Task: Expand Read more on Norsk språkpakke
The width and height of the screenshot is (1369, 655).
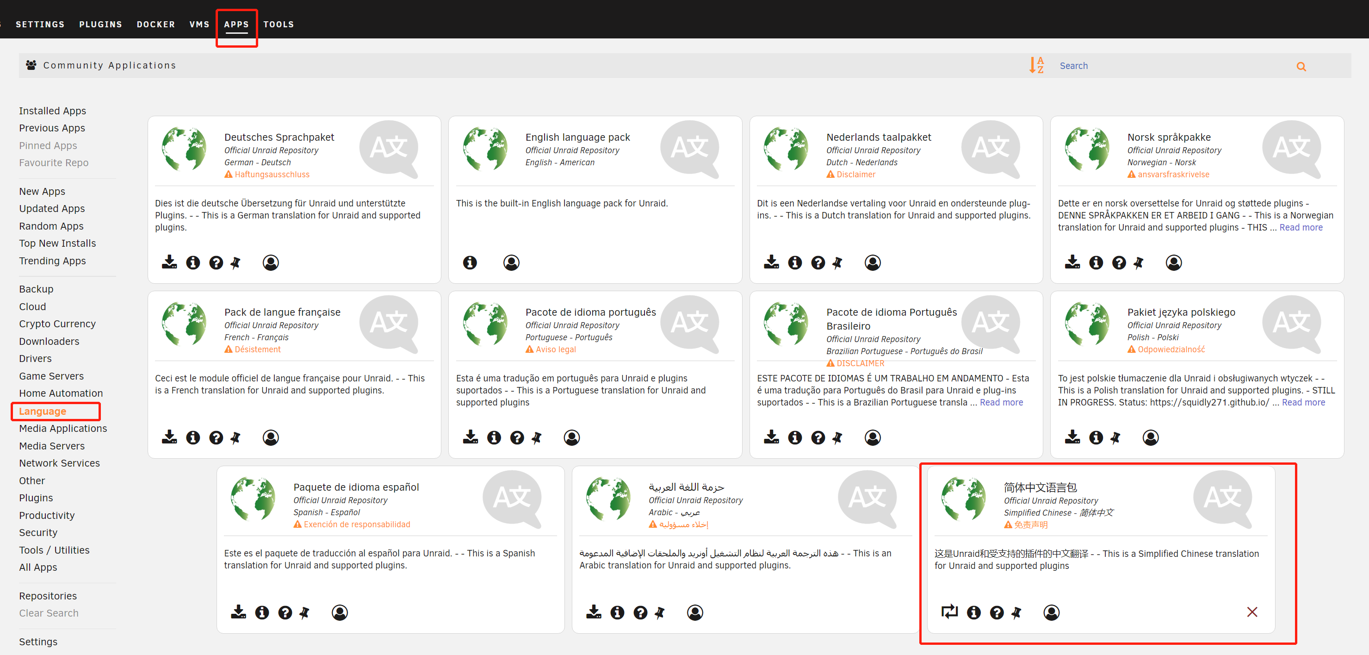Action: 1301,227
